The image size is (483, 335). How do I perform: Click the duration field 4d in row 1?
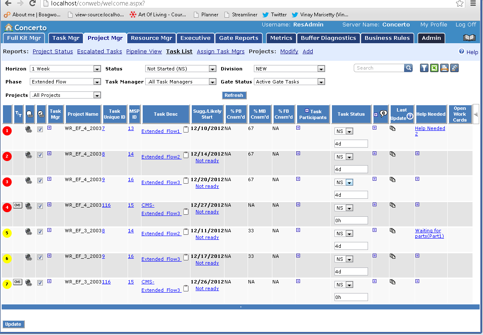click(351, 144)
